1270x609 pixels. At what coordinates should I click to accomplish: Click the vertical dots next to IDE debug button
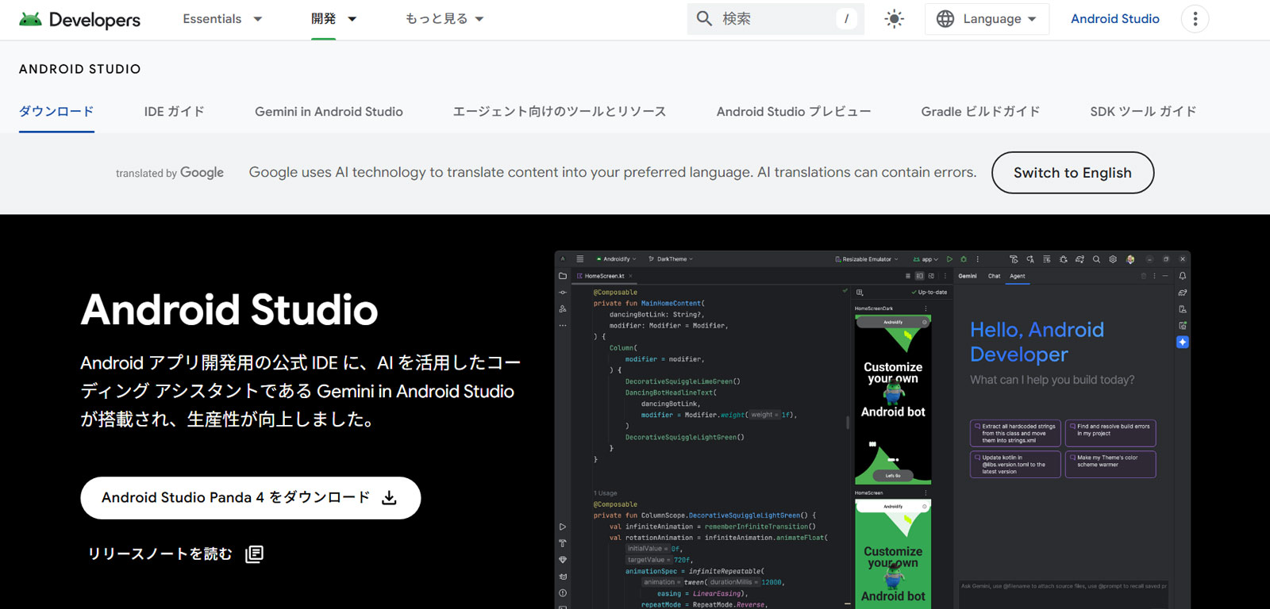[977, 259]
